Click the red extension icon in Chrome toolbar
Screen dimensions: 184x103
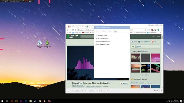tap(152, 30)
